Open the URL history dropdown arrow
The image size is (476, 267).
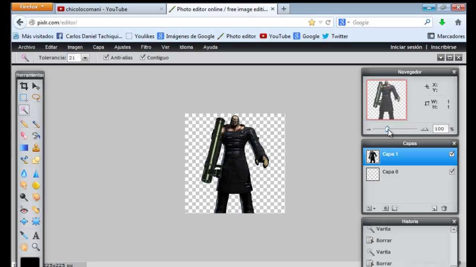(x=320, y=23)
